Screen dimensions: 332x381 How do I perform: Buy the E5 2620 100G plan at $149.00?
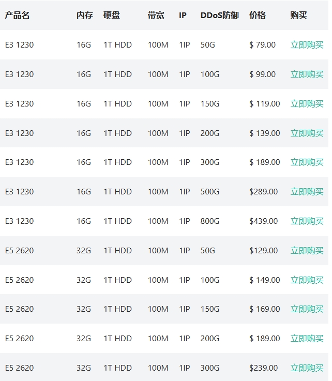pos(307,280)
